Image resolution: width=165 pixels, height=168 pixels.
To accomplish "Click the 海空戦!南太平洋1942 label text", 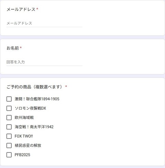I will click(34, 127).
